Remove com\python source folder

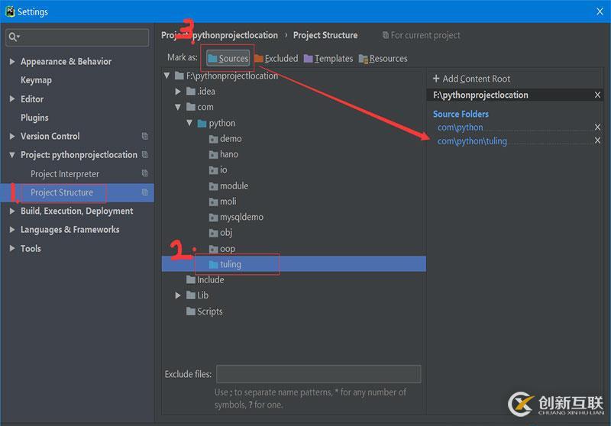pyautogui.click(x=597, y=127)
